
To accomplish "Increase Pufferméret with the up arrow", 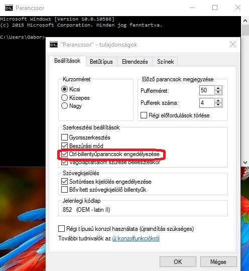I will pyautogui.click(x=218, y=88).
